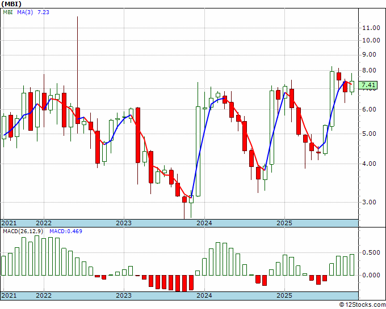Image resolution: width=386 pixels, height=309 pixels.
Task: Click 2025 on the price chart timeline
Action: (284, 223)
